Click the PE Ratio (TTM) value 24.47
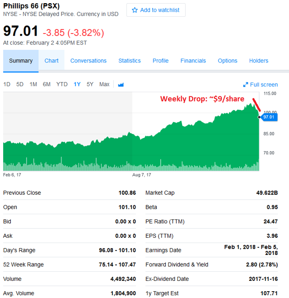The height and width of the screenshot is (298, 289). pyautogui.click(x=270, y=221)
